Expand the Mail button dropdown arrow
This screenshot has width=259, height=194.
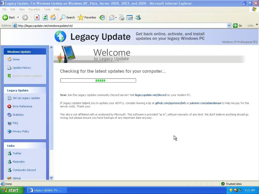(116, 17)
